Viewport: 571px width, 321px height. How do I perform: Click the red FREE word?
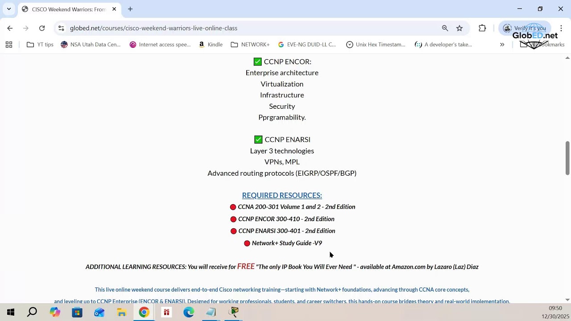pos(246,266)
